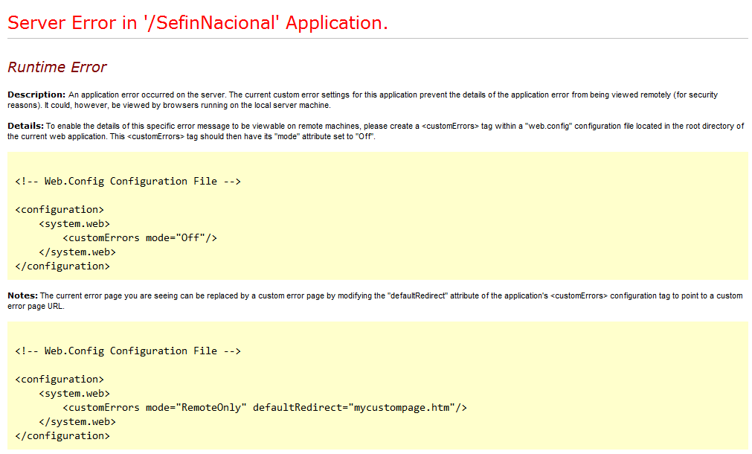Click the bold 'Description:' label
752x454 pixels.
[36, 95]
